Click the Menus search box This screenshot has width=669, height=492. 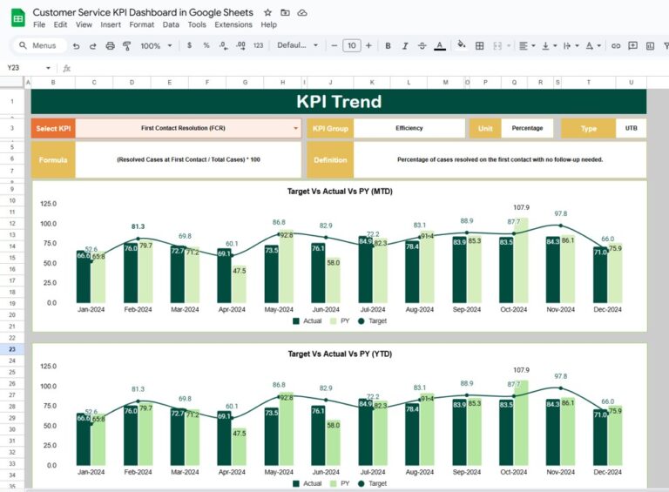[x=38, y=45]
